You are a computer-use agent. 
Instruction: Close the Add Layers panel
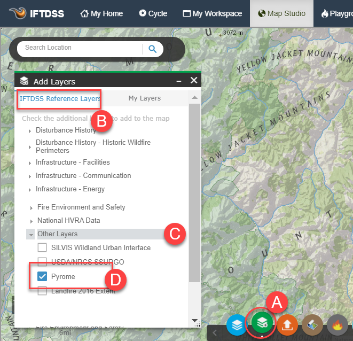(x=194, y=80)
